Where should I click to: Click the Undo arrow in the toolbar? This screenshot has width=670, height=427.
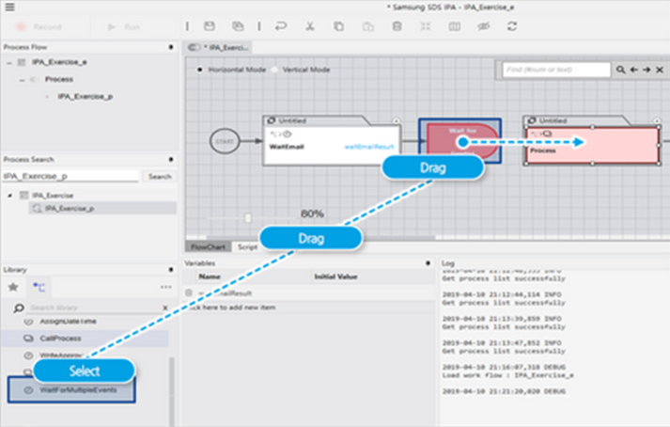coord(280,26)
